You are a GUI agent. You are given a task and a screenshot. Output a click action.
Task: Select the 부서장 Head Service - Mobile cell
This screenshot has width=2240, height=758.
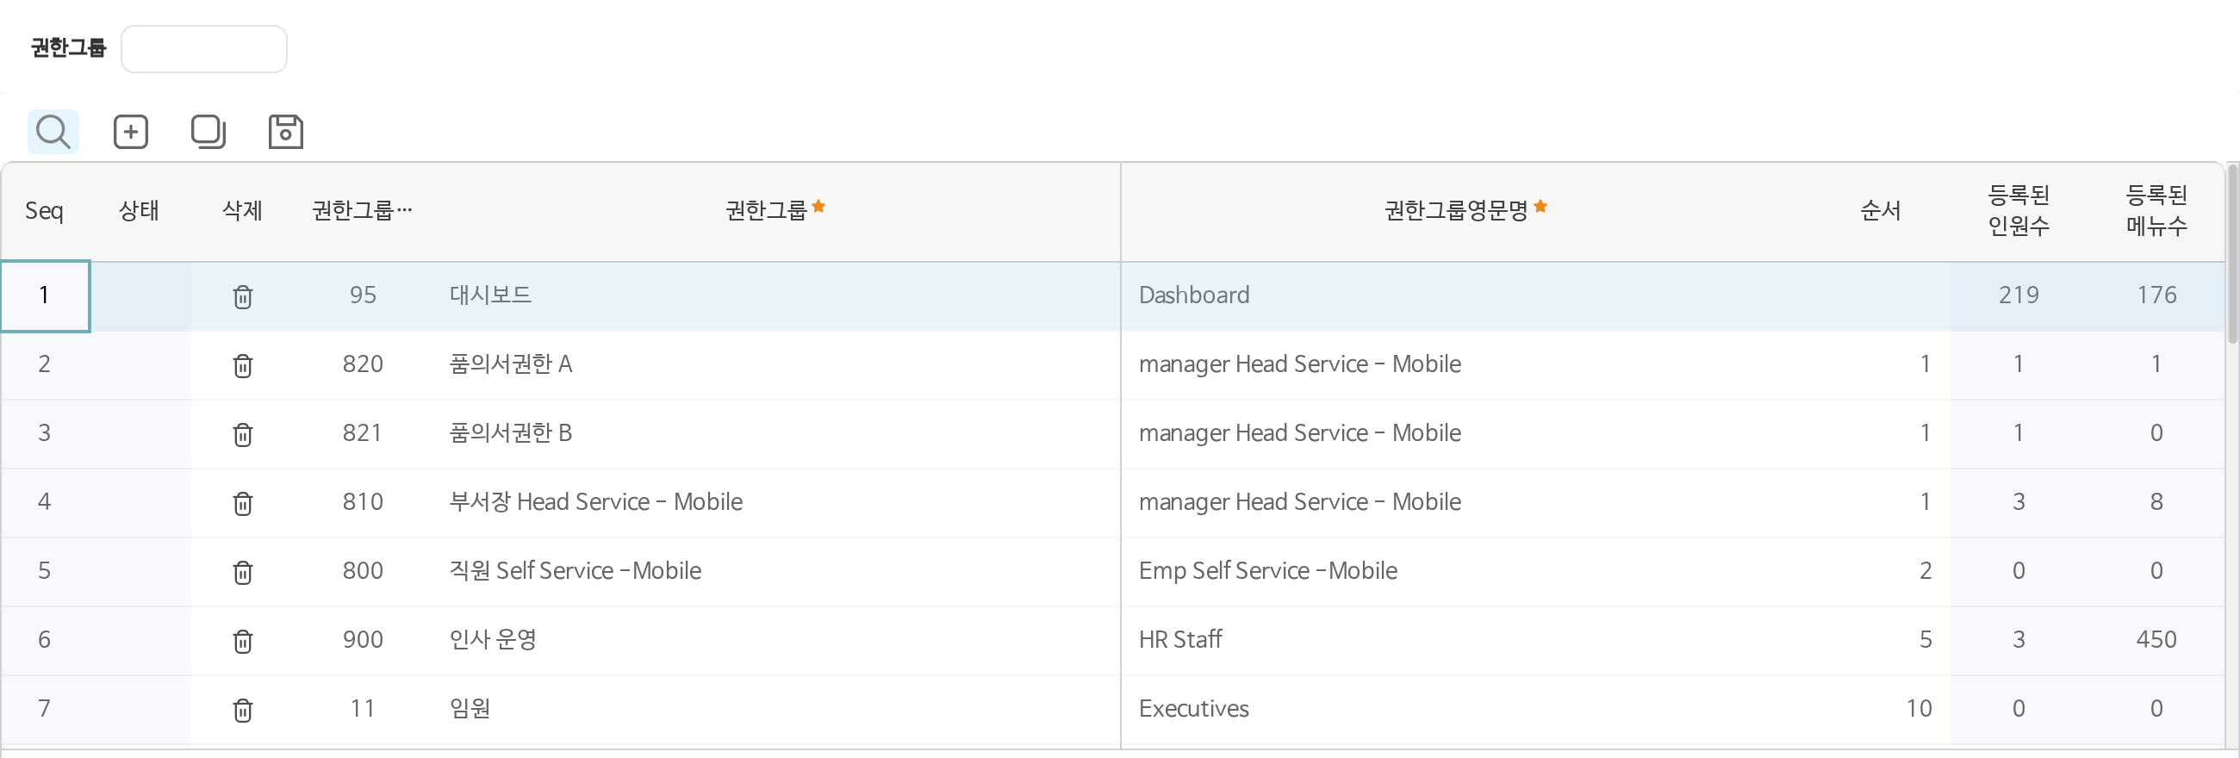[x=775, y=501]
